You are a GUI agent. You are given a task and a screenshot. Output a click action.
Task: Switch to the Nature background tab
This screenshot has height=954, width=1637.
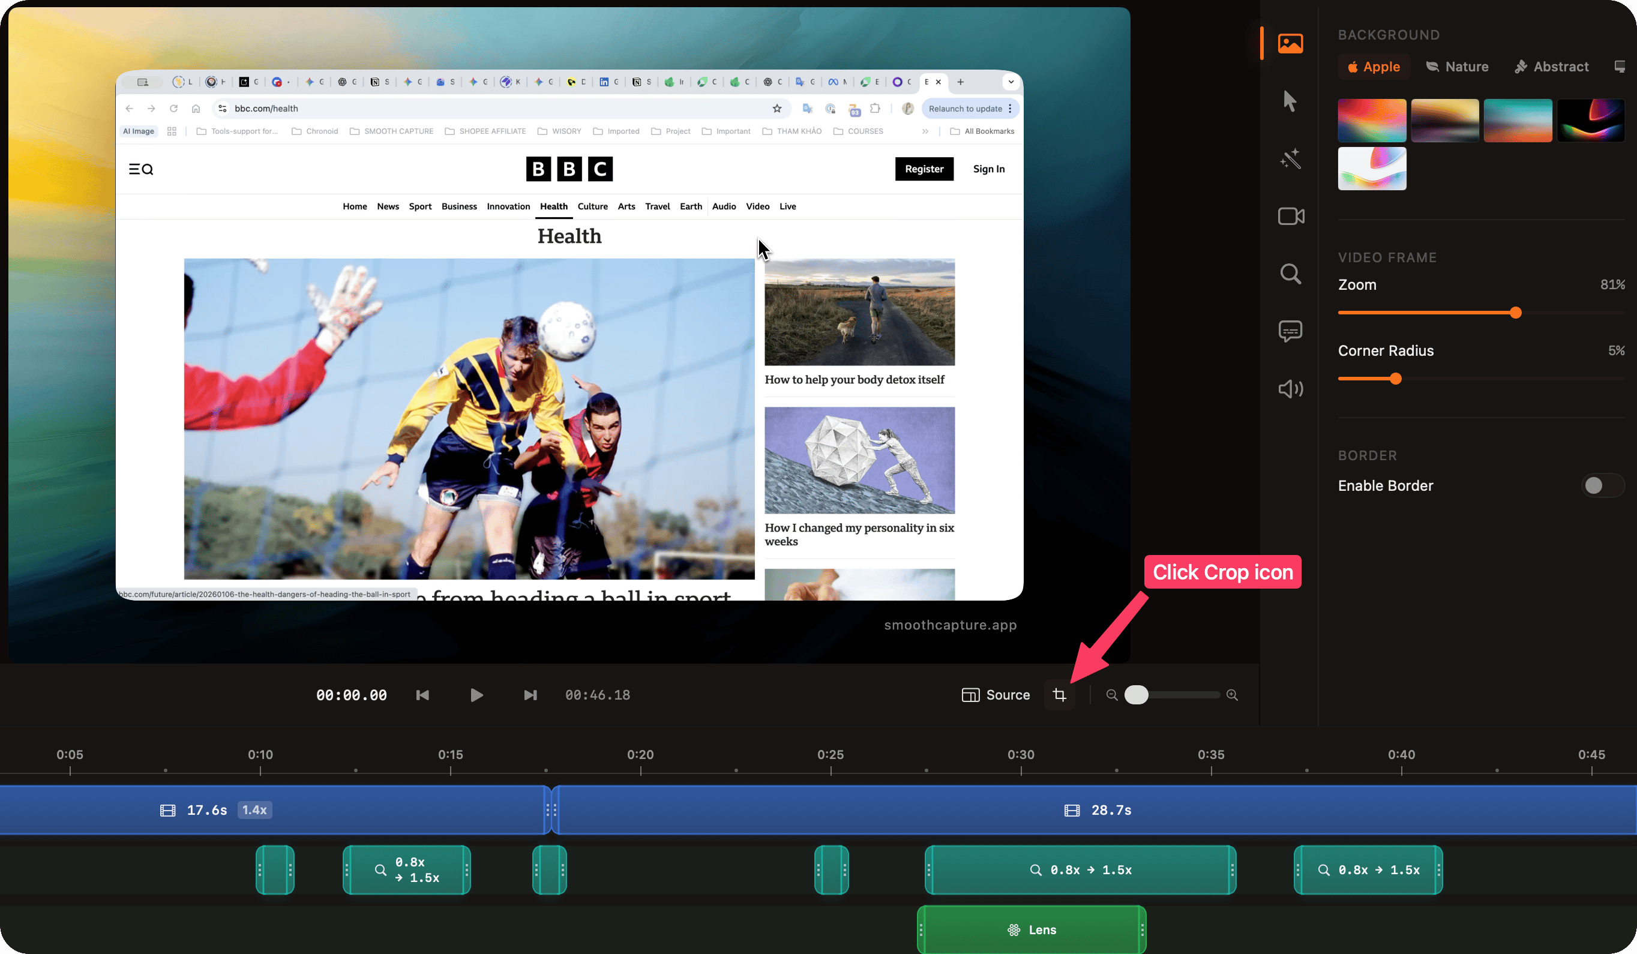[x=1457, y=67]
